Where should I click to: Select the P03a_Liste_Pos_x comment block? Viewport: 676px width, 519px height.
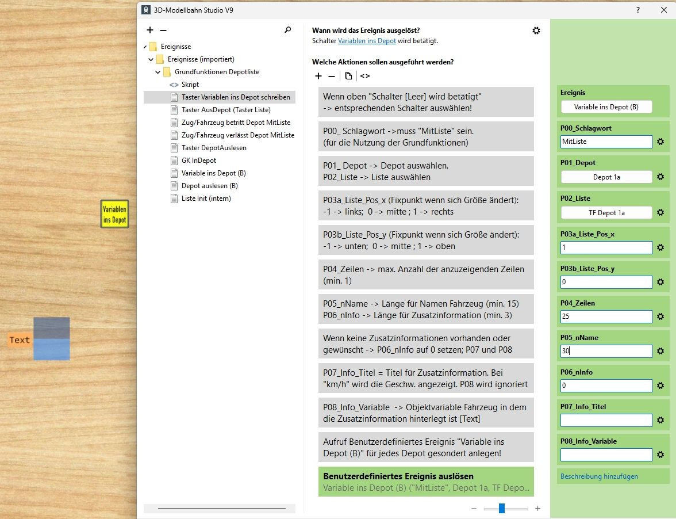(426, 206)
